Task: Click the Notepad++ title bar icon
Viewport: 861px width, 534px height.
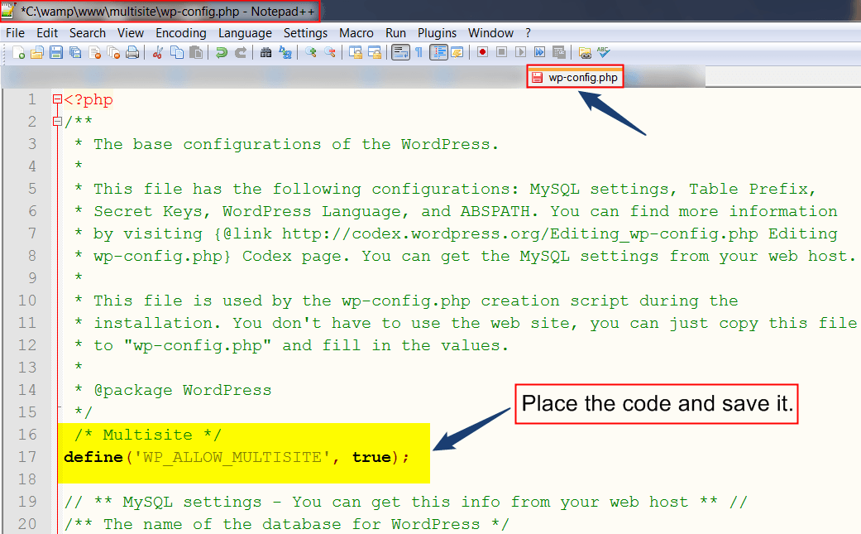Action: [9, 10]
